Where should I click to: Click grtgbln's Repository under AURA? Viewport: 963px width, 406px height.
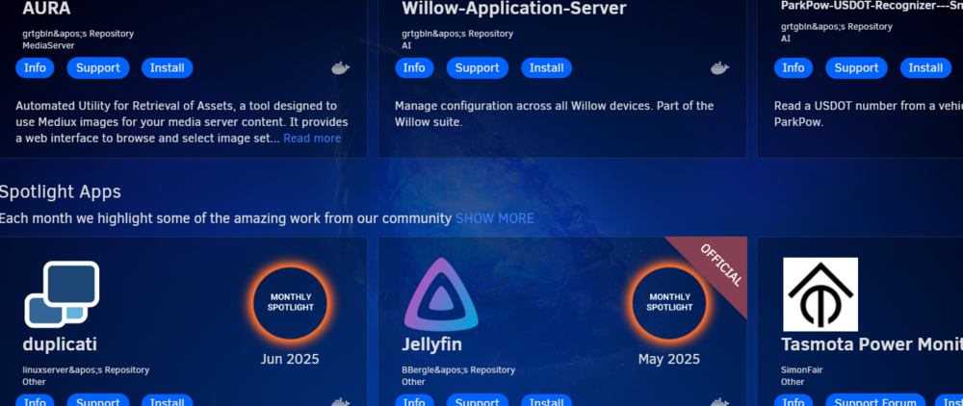click(78, 34)
